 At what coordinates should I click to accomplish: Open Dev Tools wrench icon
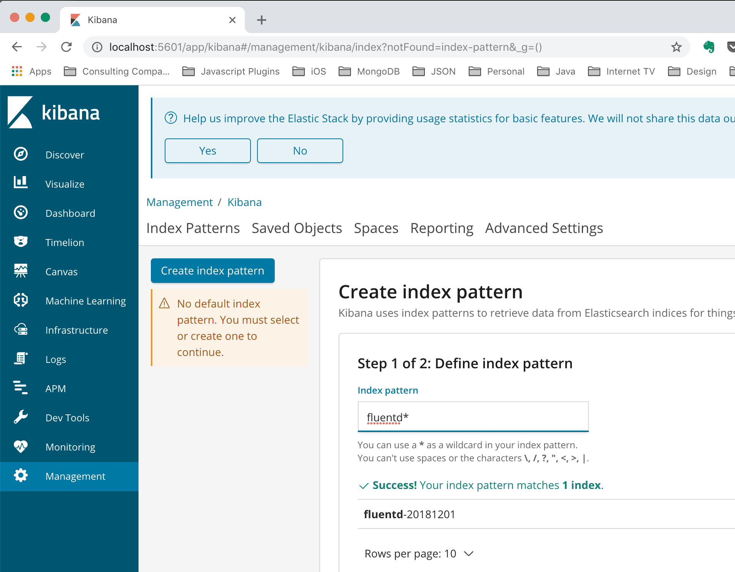(21, 417)
